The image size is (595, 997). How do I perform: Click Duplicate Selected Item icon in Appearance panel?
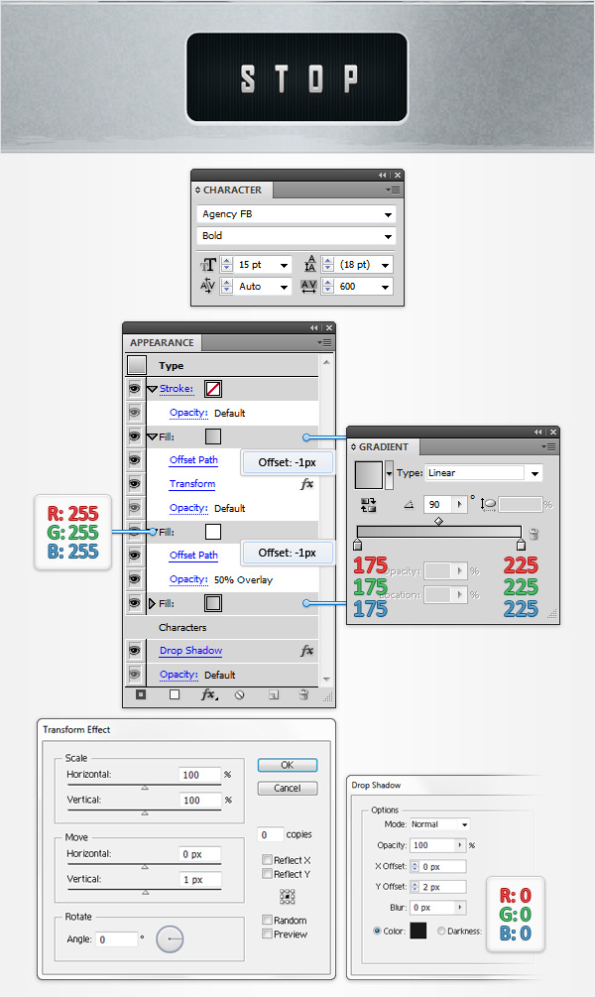click(274, 695)
